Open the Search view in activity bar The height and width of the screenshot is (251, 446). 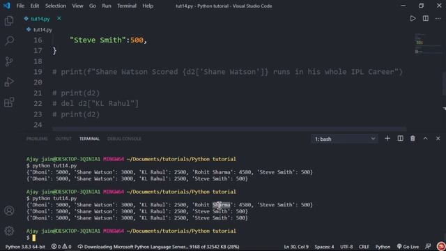[x=9, y=41]
